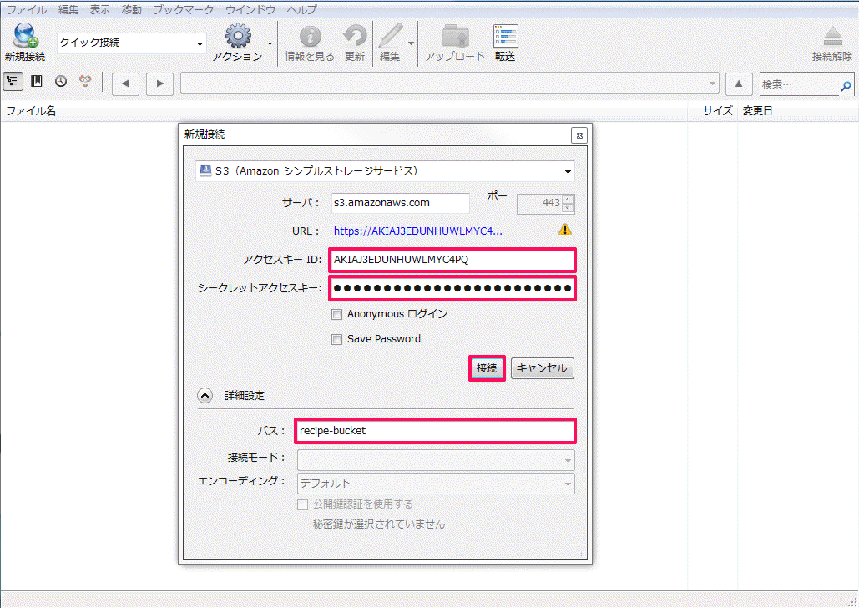Viewport: 859px width, 608px height.
Task: Open the アクション dropdown arrow
Action: coord(270,43)
